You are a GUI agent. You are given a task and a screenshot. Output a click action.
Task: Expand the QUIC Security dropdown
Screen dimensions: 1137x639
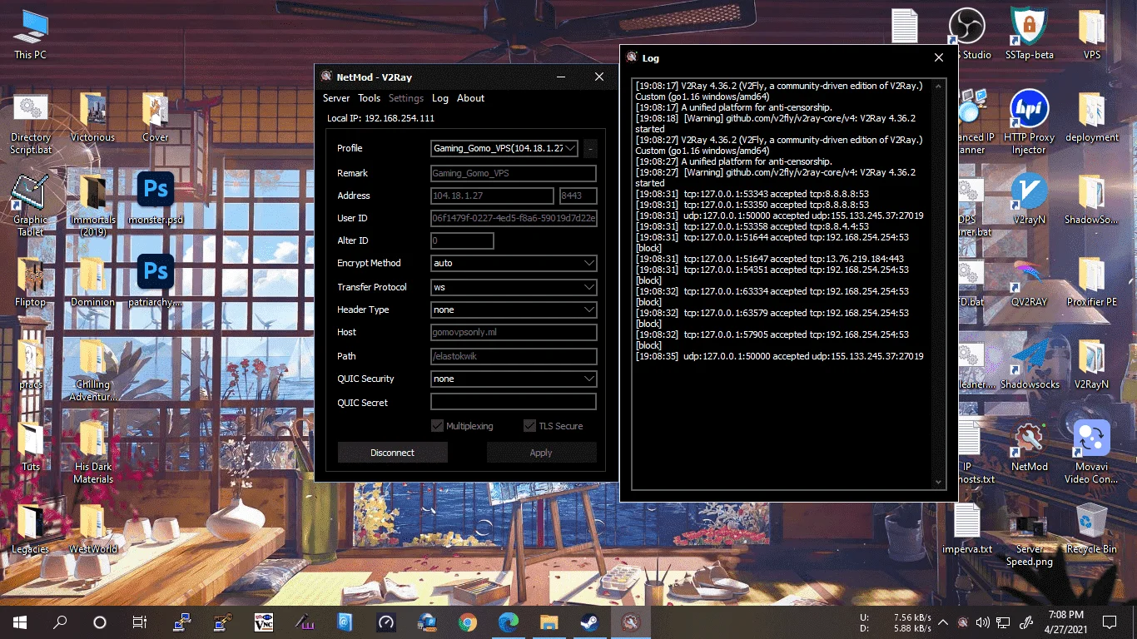click(514, 379)
